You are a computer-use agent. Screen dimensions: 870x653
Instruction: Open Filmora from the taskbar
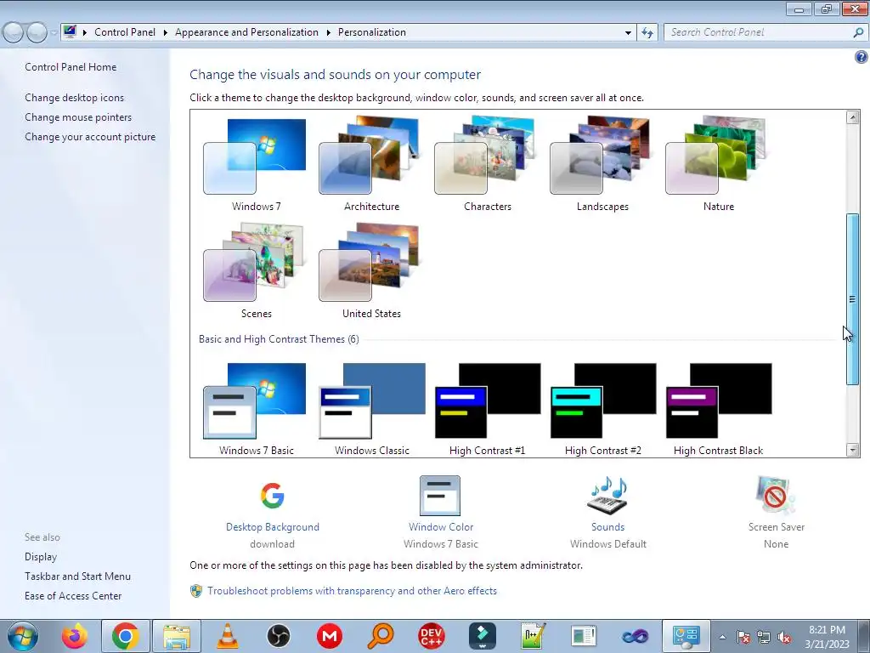(483, 636)
